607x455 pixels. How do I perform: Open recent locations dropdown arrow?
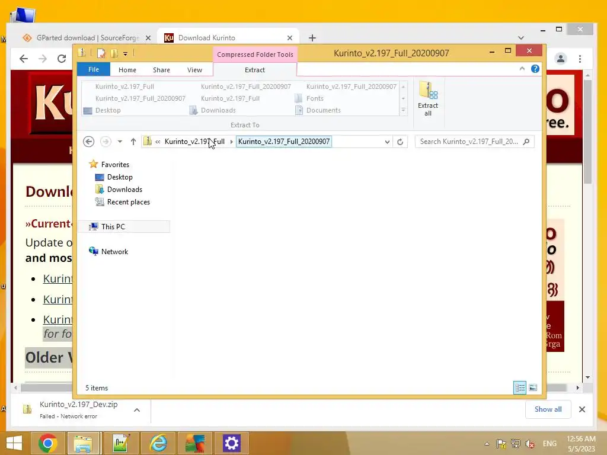click(120, 142)
